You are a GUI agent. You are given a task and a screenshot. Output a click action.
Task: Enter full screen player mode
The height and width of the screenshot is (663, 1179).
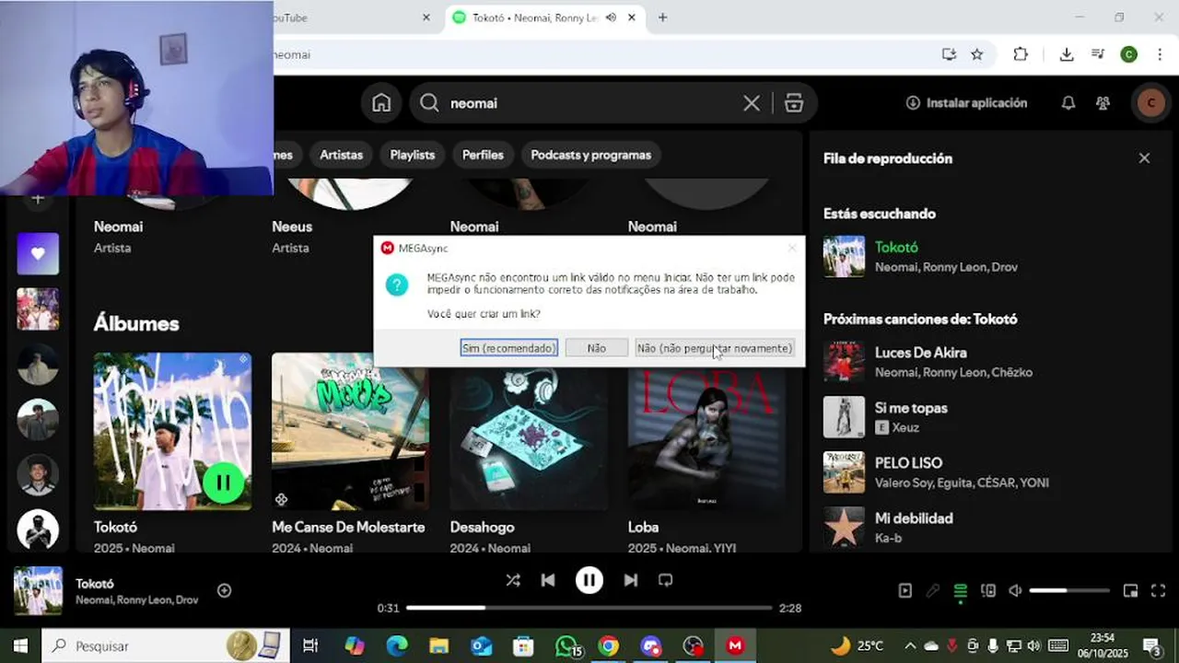coord(1159,591)
